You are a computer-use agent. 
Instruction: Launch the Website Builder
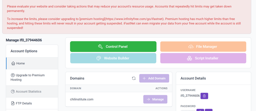(113, 58)
